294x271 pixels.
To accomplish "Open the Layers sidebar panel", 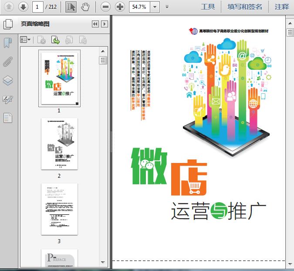I will (x=8, y=81).
